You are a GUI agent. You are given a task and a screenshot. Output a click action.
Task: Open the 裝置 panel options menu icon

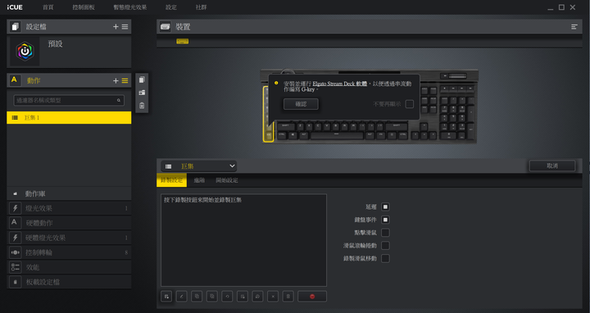point(574,27)
